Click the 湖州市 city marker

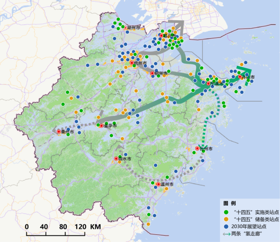click(x=125, y=28)
